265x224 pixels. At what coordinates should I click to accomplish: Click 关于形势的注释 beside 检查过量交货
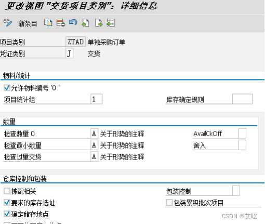122,157
